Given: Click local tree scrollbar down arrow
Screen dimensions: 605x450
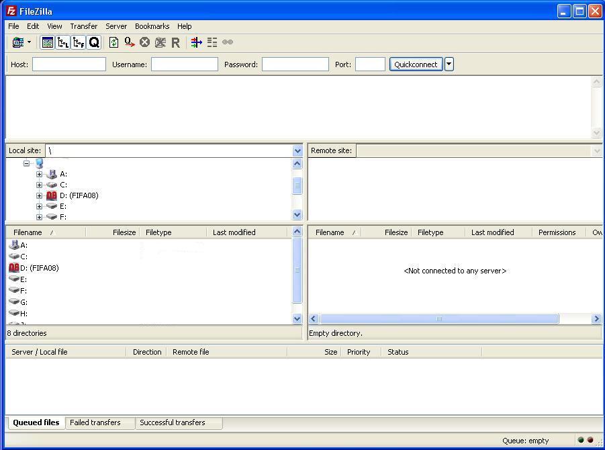Looking at the screenshot, I should 297,214.
